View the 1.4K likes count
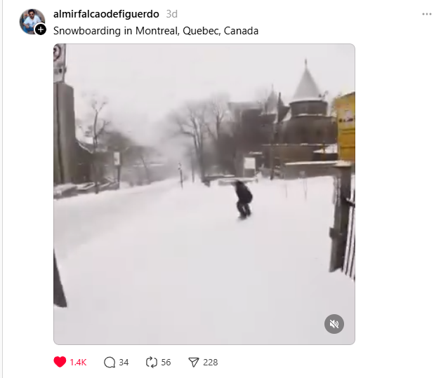This screenshot has width=448, height=378. pyautogui.click(x=78, y=363)
